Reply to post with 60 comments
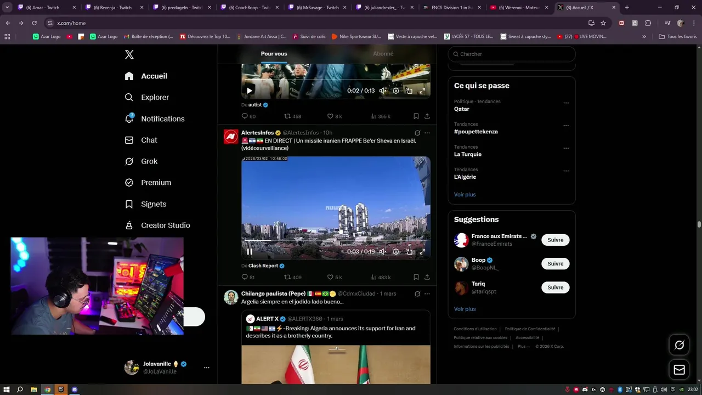Image resolution: width=702 pixels, height=395 pixels. (248, 116)
